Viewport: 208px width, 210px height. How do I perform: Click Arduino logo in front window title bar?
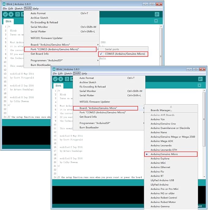[54, 69]
